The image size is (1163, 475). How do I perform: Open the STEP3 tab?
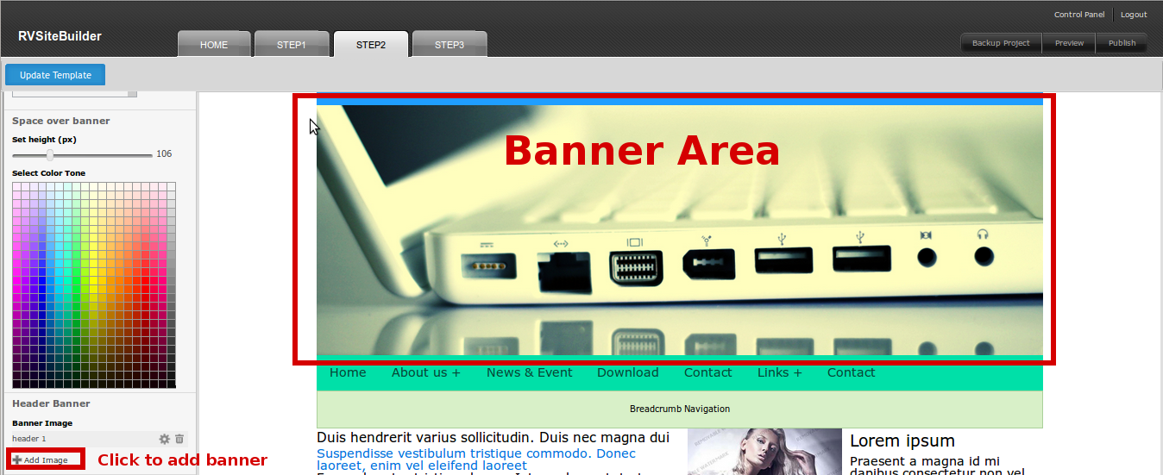449,45
